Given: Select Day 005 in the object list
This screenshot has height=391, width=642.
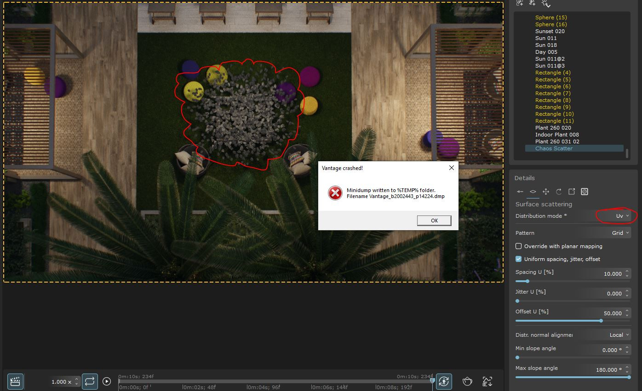Looking at the screenshot, I should click(546, 52).
